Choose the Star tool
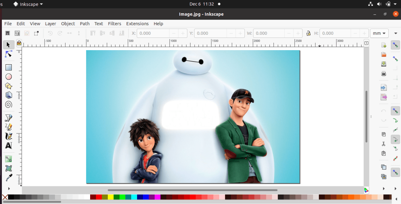The image size is (401, 204). [x=9, y=86]
